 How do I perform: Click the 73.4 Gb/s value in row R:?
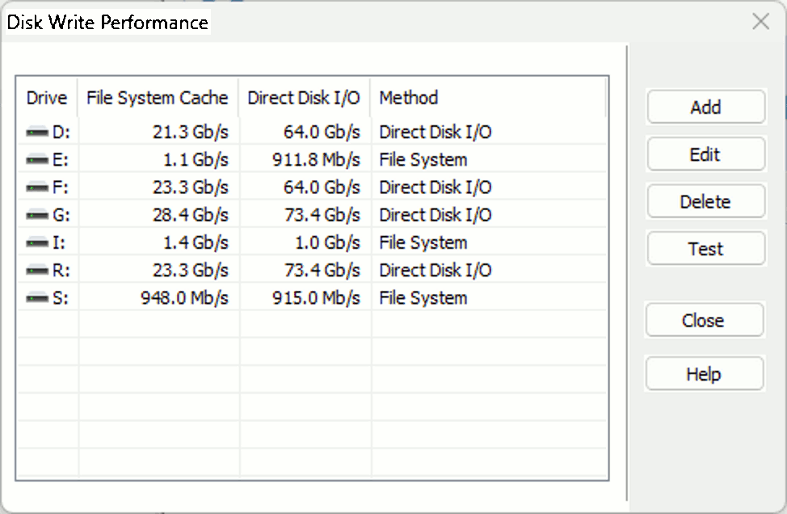click(322, 271)
